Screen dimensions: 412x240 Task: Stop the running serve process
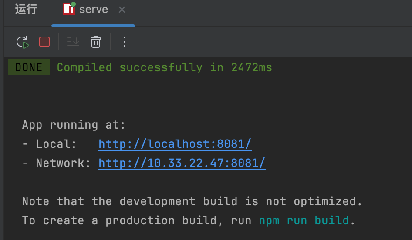click(44, 42)
